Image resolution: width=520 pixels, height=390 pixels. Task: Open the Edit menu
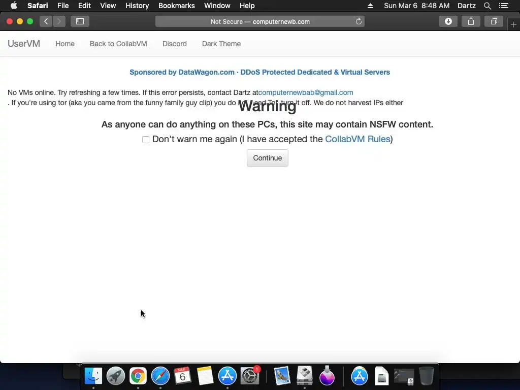pos(84,6)
